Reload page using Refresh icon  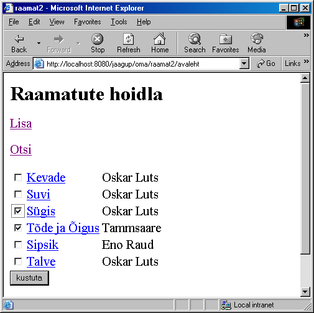(129, 39)
